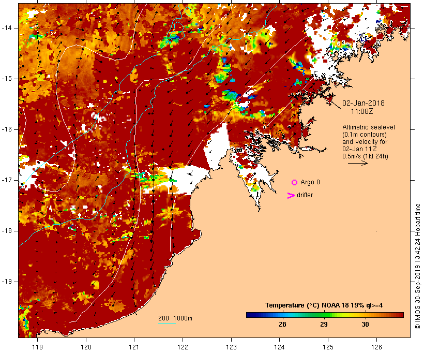Click the cyan 200m isobath legend line
Screen dimensions: 424x352
(x=167, y=323)
